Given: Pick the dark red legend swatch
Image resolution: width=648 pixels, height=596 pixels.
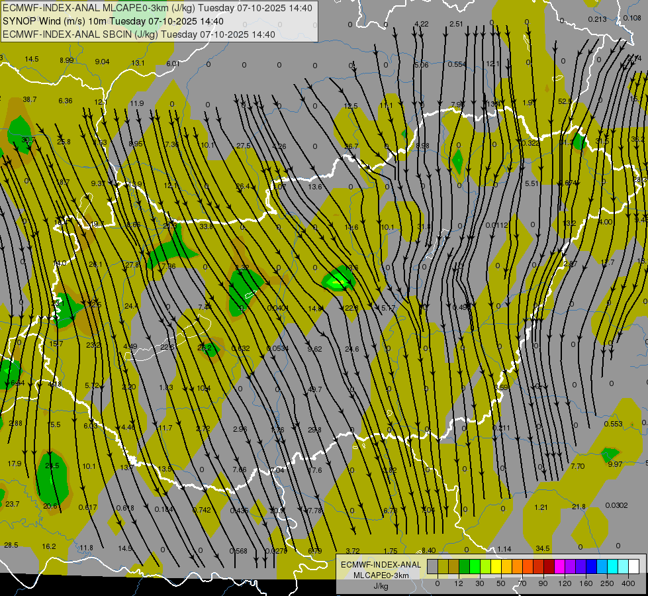Looking at the screenshot, I should [549, 566].
